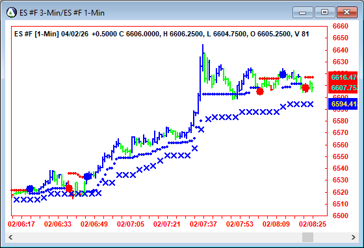Click the large blue signal dot near 02/06:49

[x=87, y=177]
